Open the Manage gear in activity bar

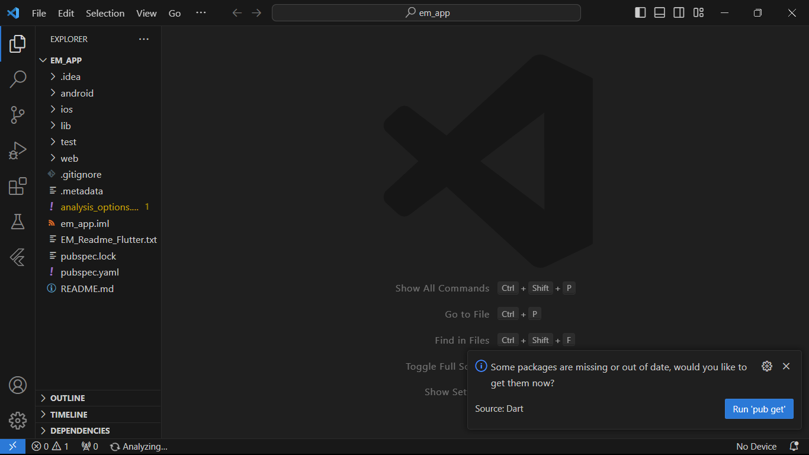(18, 421)
